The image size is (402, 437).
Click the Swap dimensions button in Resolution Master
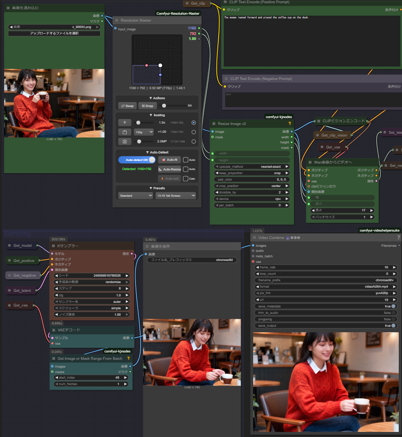tap(127, 106)
